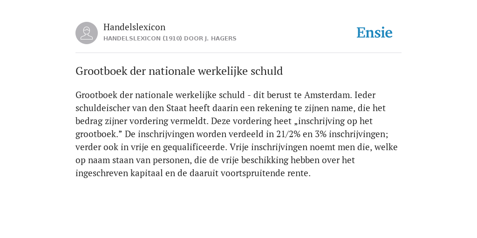Click the gray author avatar icon
The image size is (477, 238).
(87, 33)
